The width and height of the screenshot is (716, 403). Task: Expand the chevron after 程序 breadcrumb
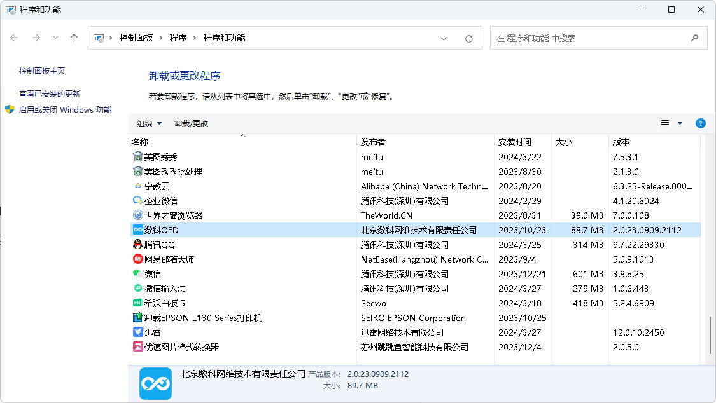(195, 38)
